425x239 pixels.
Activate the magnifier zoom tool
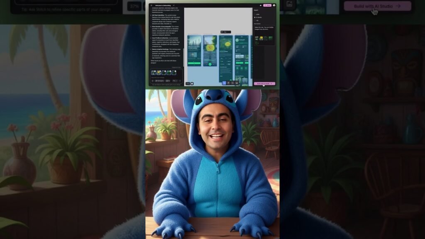click(232, 83)
